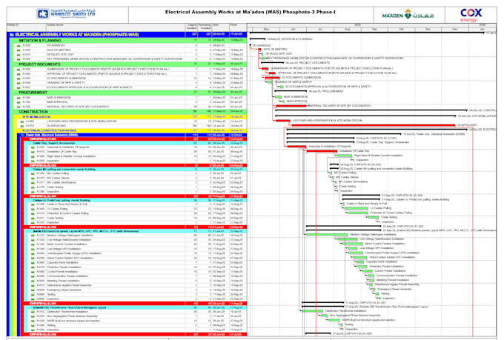Click the activity icon beside SCAFFOLDING
Viewport: 504px width, 340px height.
point(22,126)
